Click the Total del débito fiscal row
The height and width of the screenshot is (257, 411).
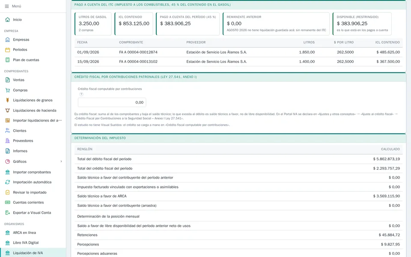(238, 159)
